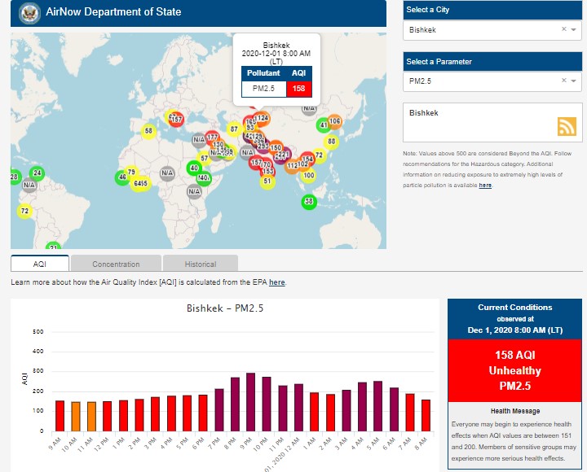Select the yellow map marker showing 58
Viewport: 587px width, 472px height.
coord(148,131)
